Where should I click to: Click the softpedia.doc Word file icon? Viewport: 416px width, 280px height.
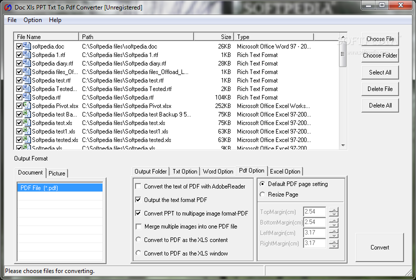27,46
